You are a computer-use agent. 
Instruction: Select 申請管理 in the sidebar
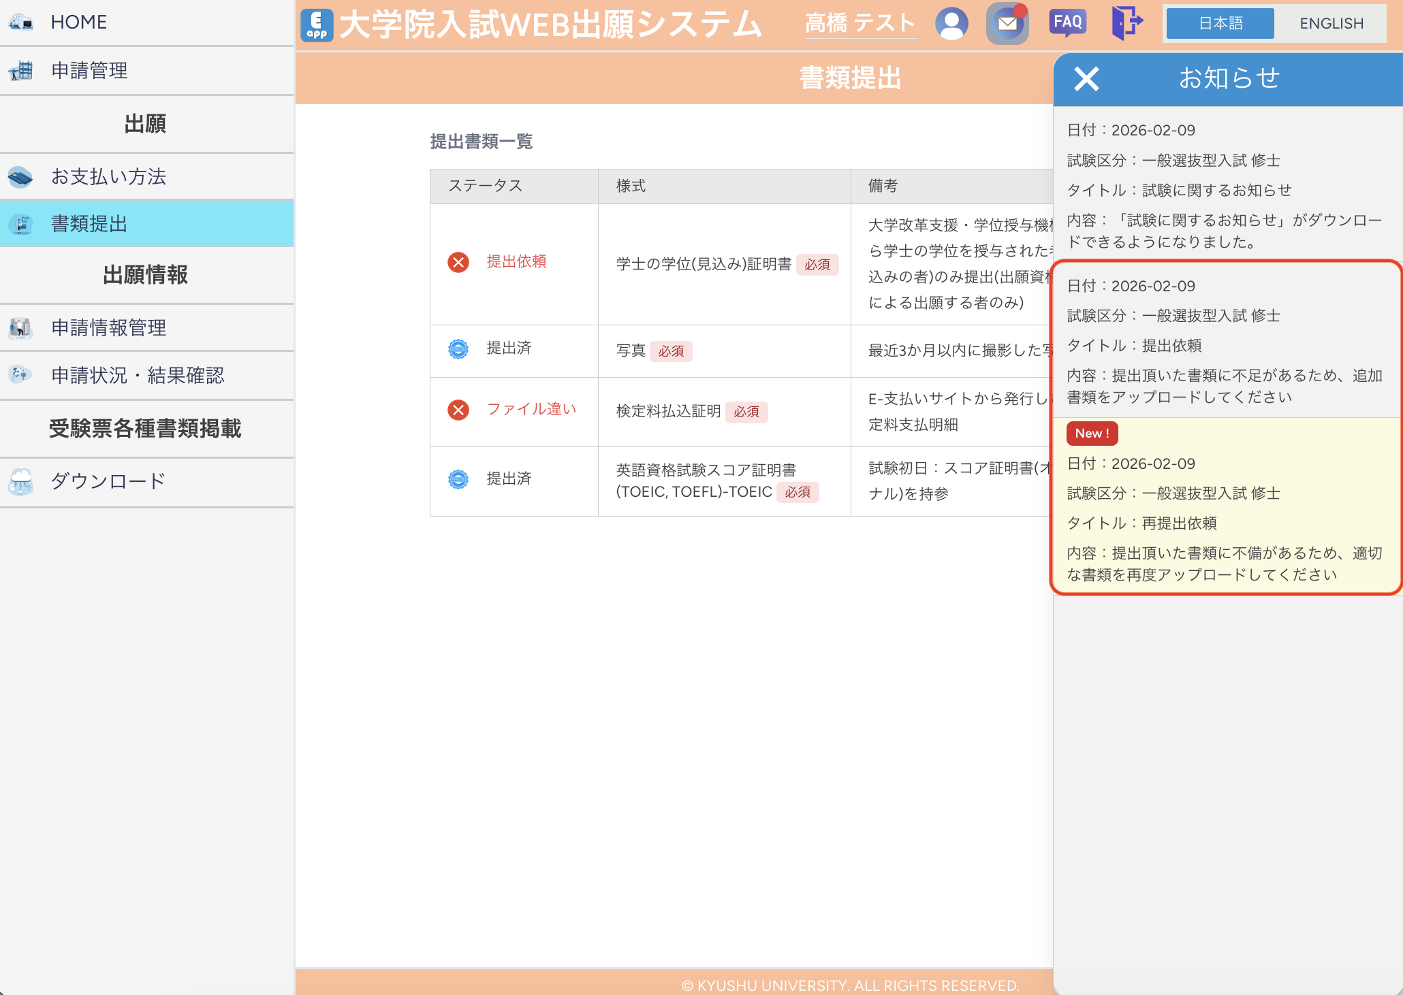89,71
